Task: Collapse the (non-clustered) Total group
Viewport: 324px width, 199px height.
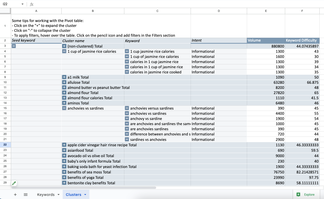Action: (14, 46)
